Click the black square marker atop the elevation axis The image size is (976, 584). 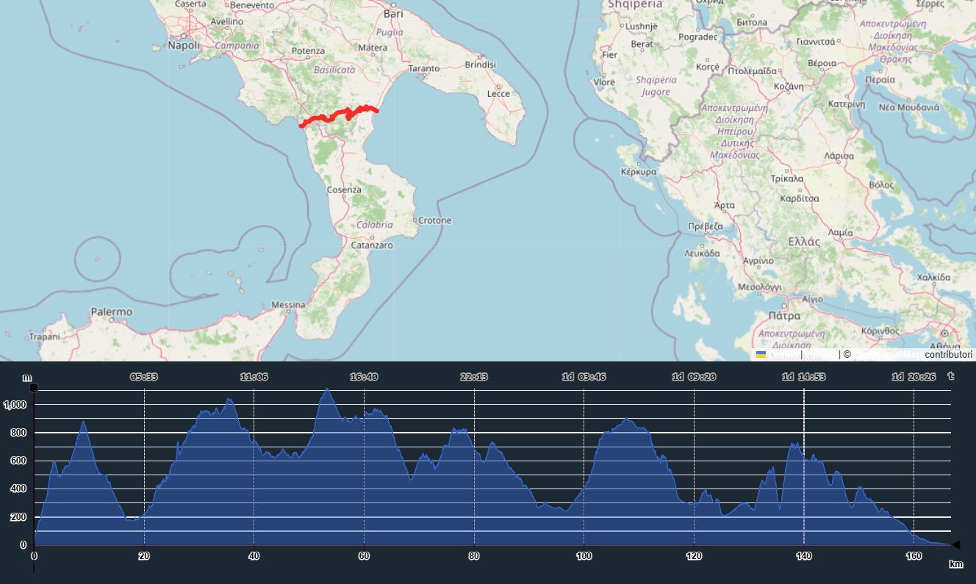tap(34, 388)
